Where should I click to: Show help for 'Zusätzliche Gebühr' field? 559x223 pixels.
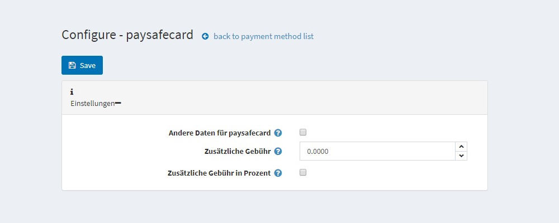(x=278, y=151)
